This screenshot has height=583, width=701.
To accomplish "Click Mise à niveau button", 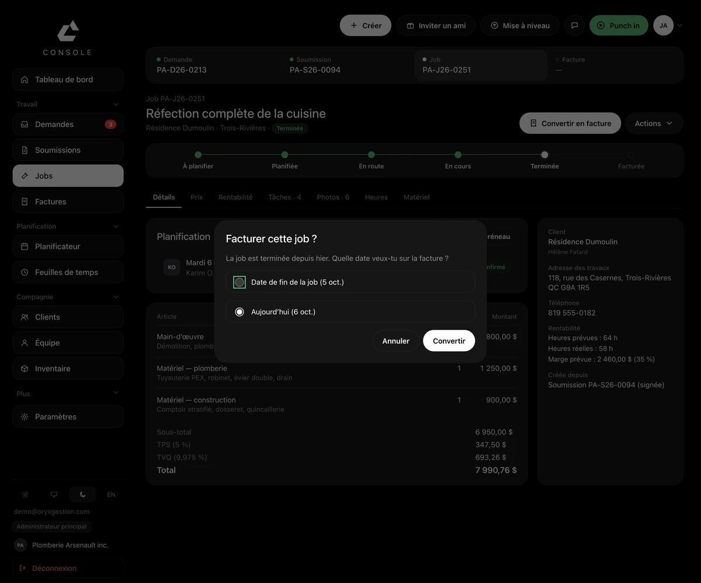I will (520, 26).
